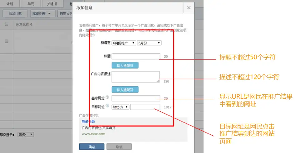295x153 pixels.
Task: Switch to the 单元 tab
Action: click(x=31, y=4)
